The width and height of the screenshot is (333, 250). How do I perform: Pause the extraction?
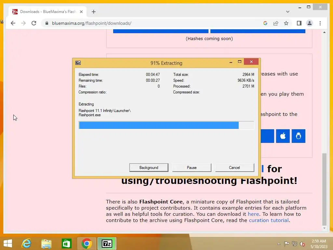(192, 168)
